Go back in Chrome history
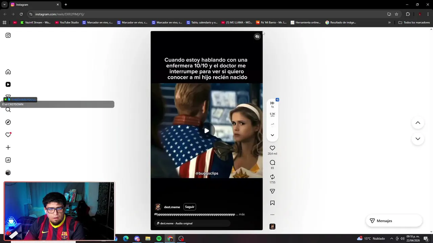 pyautogui.click(x=5, y=14)
